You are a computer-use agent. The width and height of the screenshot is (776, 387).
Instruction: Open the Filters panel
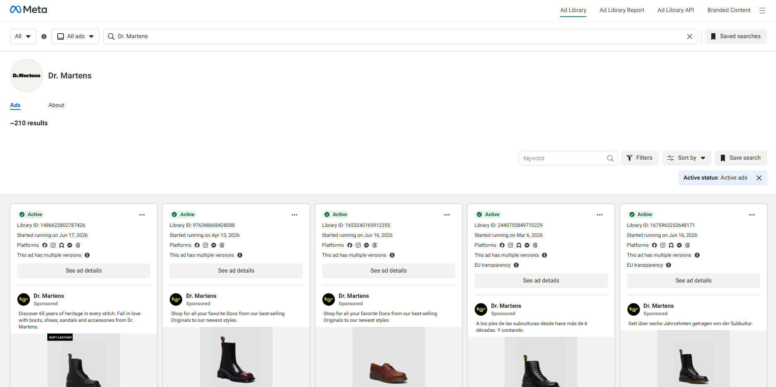point(640,158)
